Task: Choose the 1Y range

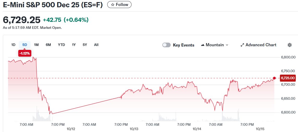Action: point(74,45)
